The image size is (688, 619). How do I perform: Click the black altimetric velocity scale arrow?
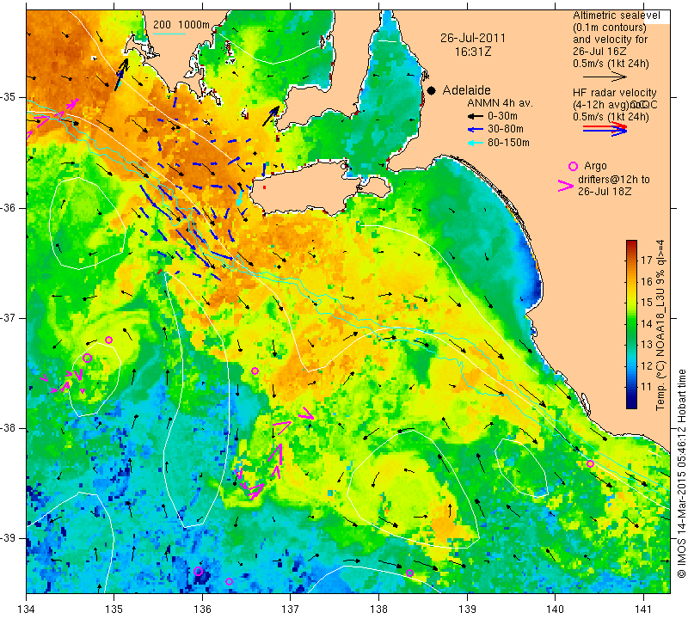pos(605,77)
